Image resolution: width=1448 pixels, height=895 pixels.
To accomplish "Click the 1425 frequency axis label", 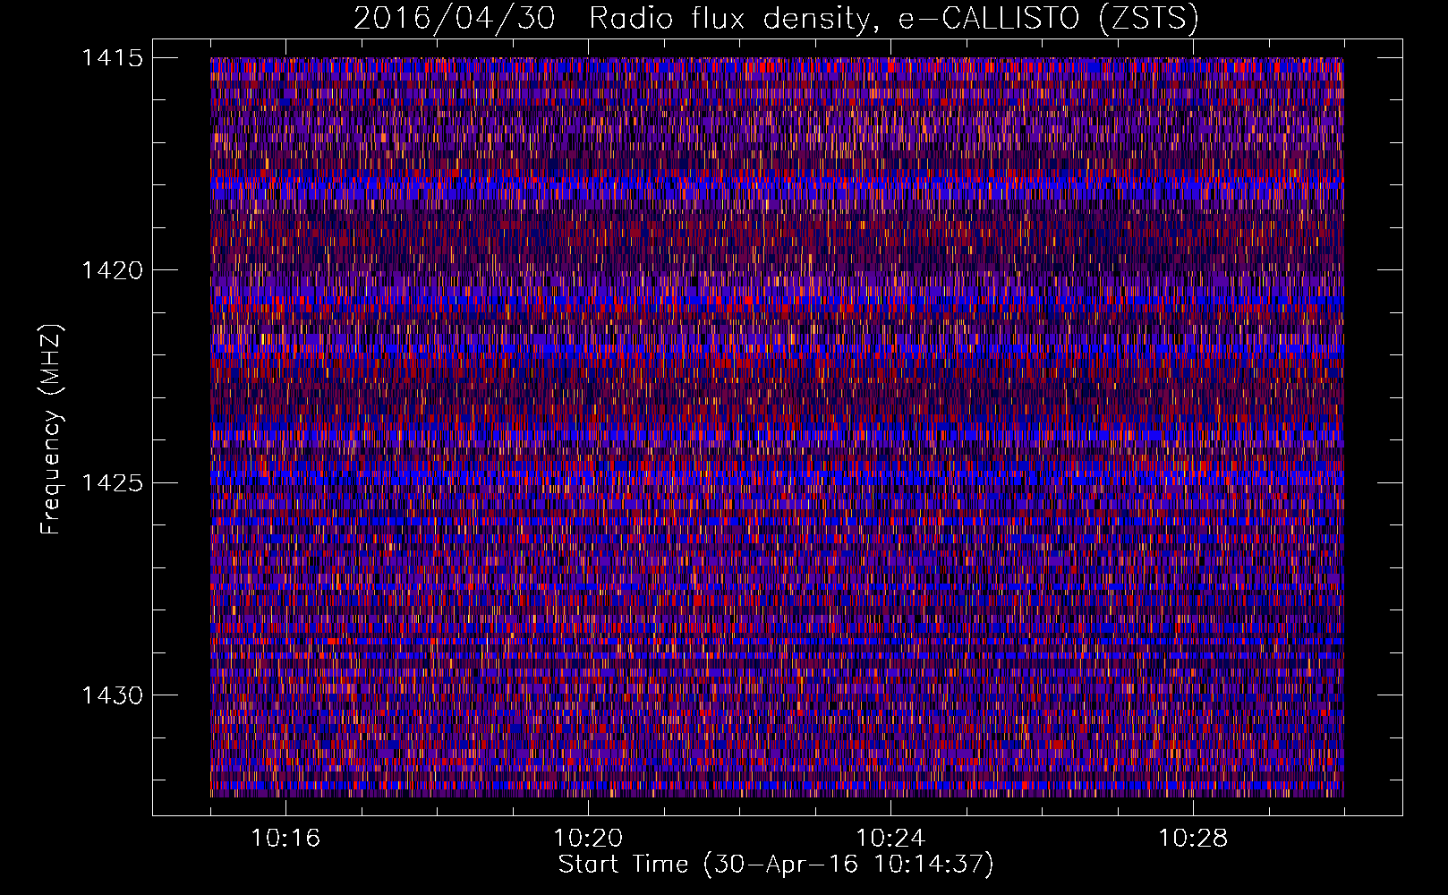I will [112, 483].
